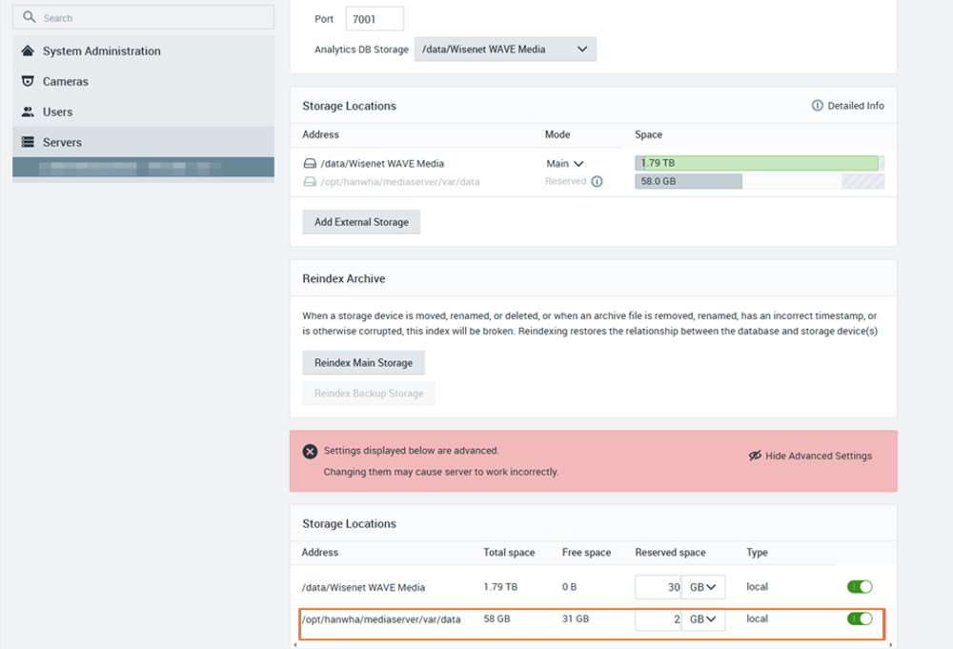
Task: Click /data/Wisenet WAVE Media in upper storage list
Action: pyautogui.click(x=382, y=164)
